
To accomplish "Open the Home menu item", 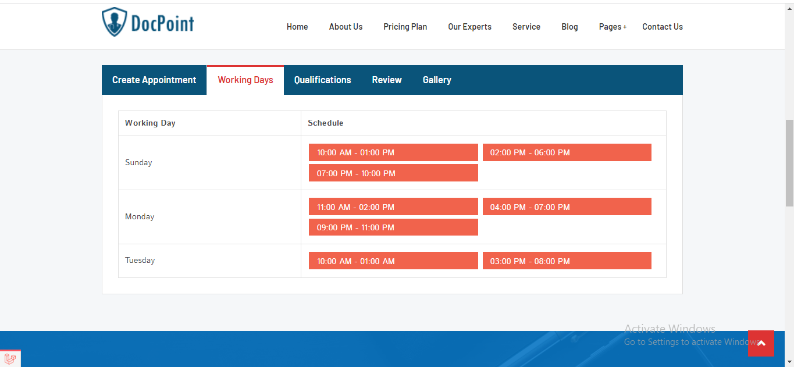I will click(297, 27).
